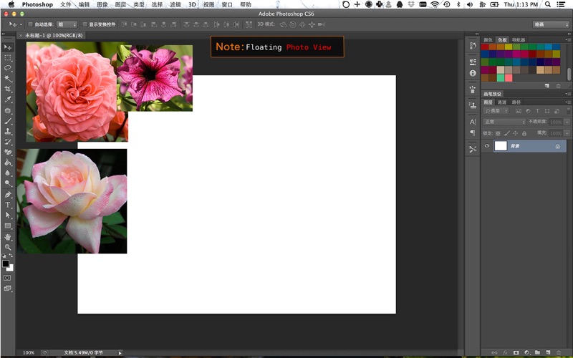Enable the 显示变换控件 checkbox
This screenshot has width=573, height=358.
(x=85, y=24)
